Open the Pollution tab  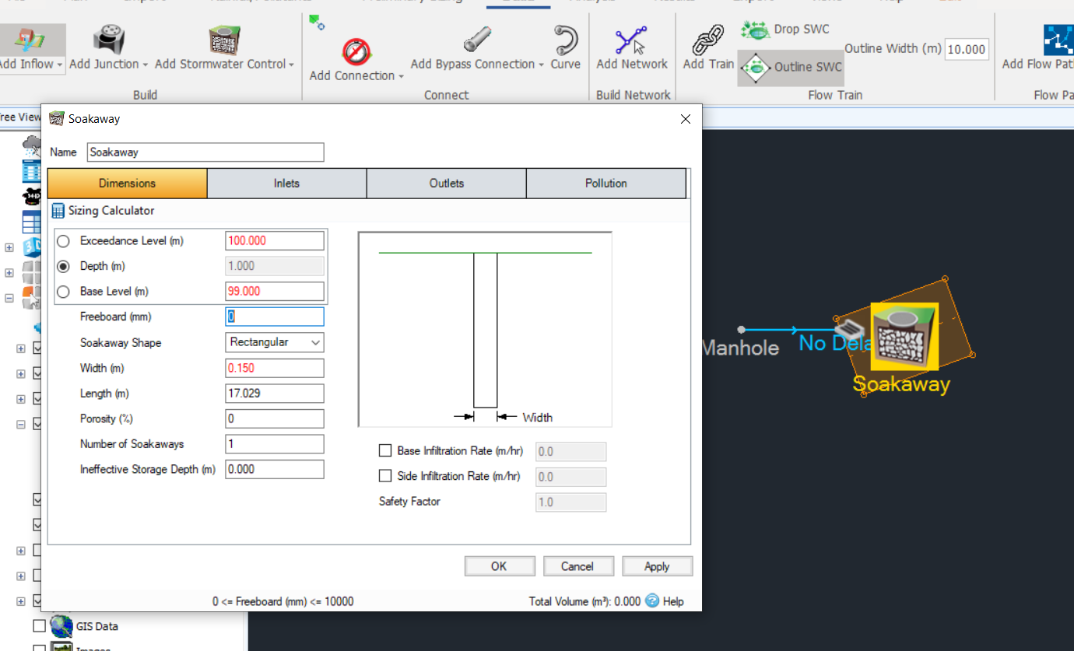pyautogui.click(x=606, y=183)
